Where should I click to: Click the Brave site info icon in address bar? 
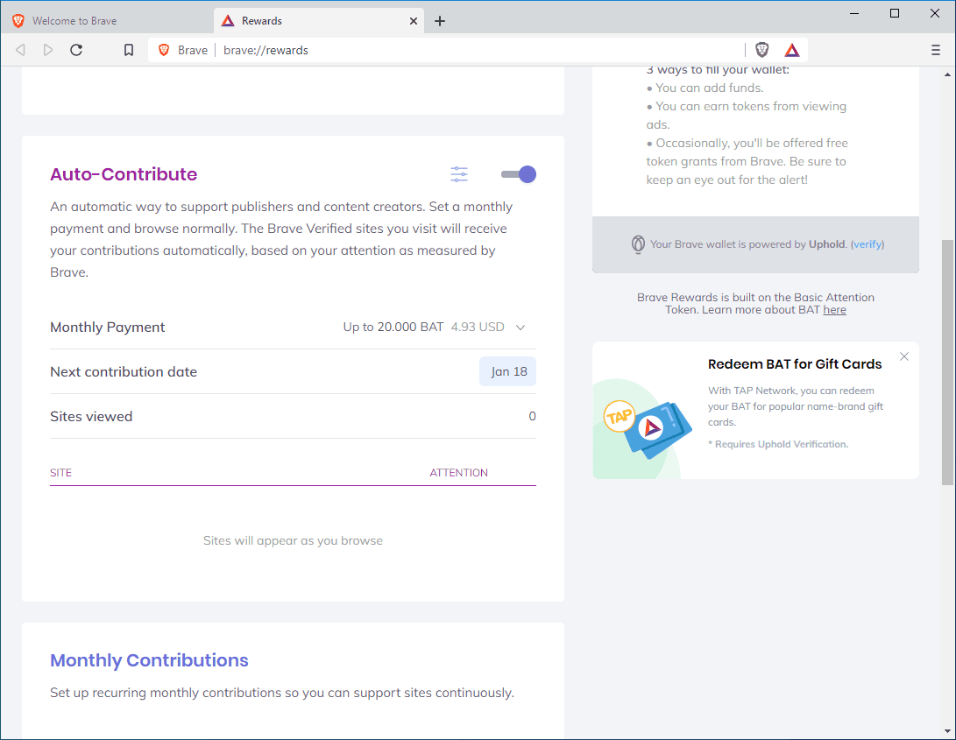pos(164,50)
